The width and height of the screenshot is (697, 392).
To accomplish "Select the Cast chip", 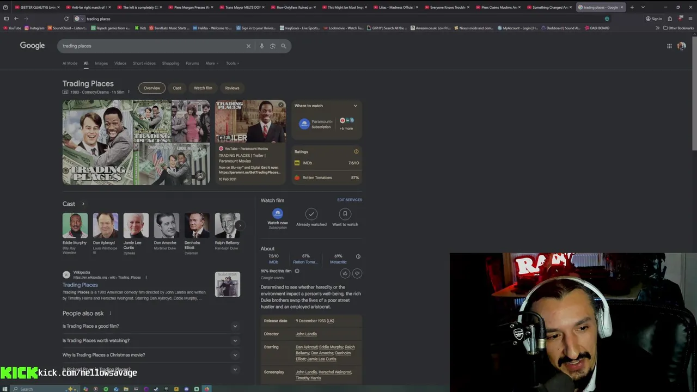I will click(177, 88).
